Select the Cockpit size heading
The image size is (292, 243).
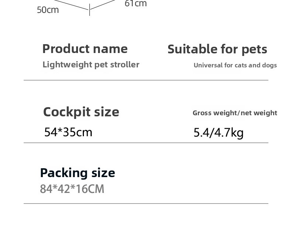click(81, 112)
